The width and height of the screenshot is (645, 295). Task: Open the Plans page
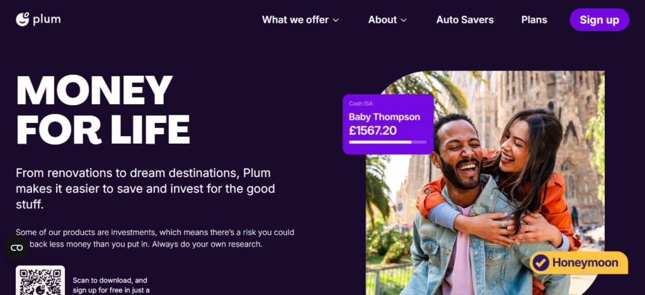pos(534,20)
